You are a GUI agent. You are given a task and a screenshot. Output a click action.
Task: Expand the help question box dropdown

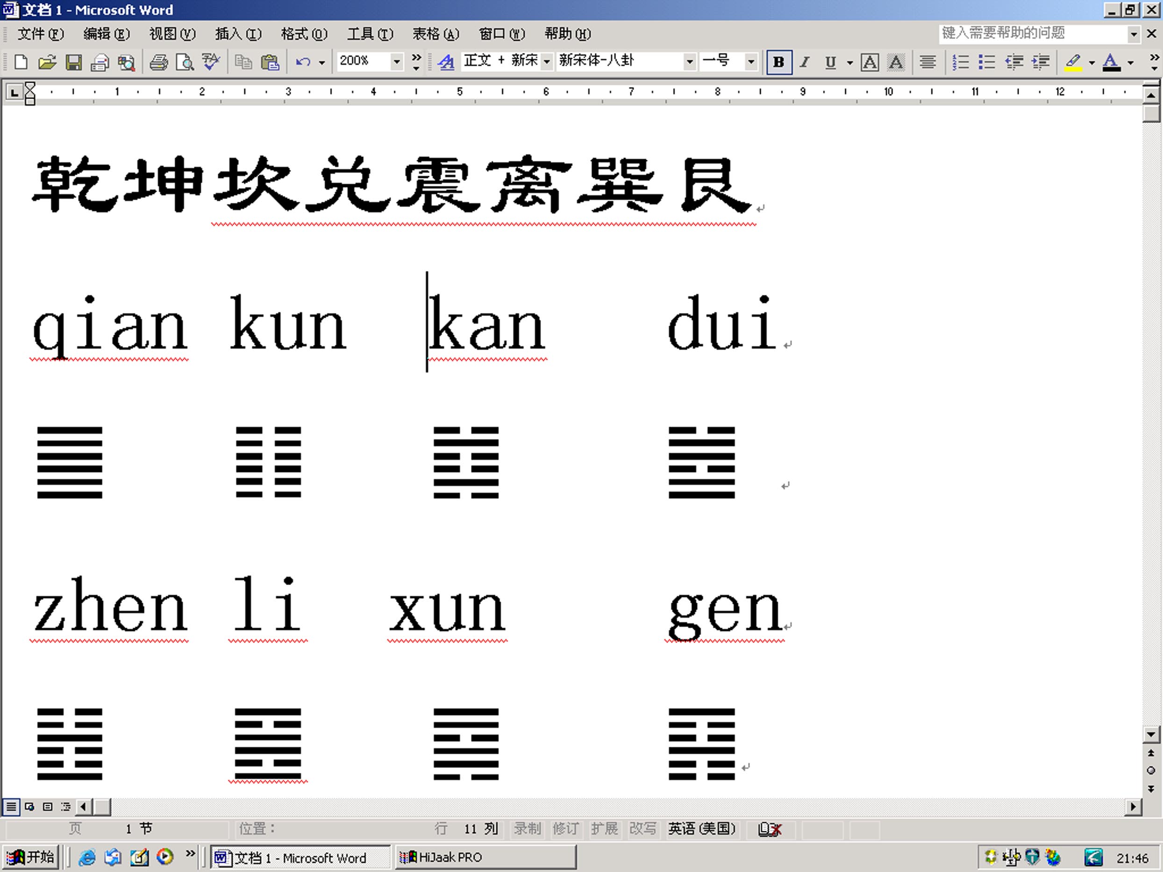1134,34
